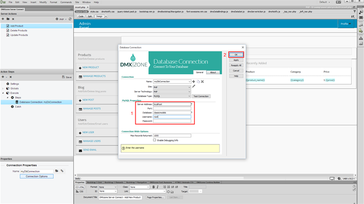This screenshot has height=204, width=364.
Task: Open the Site menu
Action: point(77,2)
